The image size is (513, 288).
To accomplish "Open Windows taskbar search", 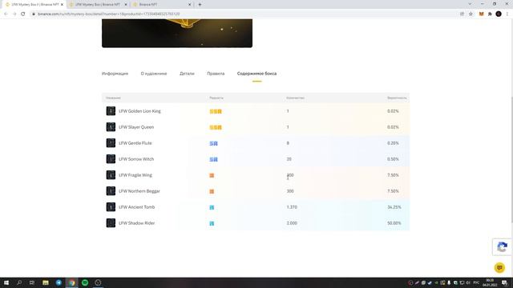I will [19, 282].
